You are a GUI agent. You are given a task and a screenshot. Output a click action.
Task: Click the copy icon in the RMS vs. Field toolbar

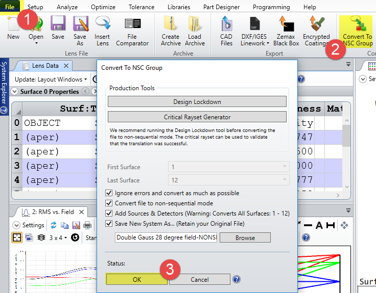click(64, 225)
